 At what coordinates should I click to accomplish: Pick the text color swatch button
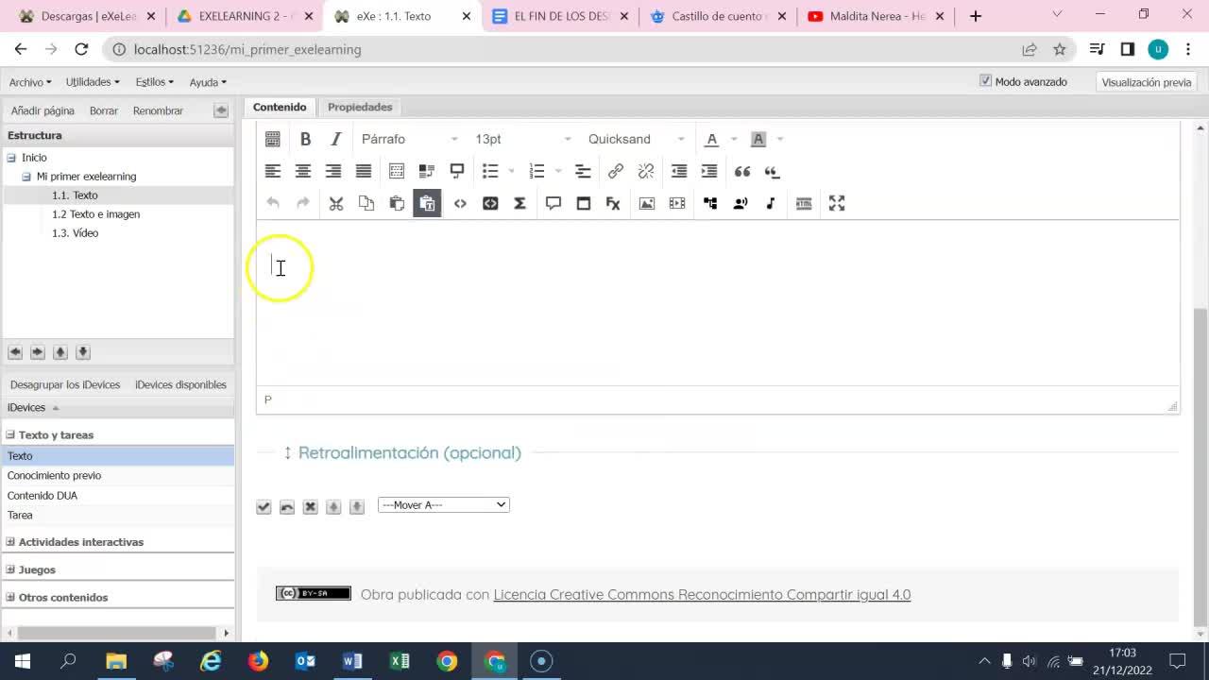coord(712,139)
